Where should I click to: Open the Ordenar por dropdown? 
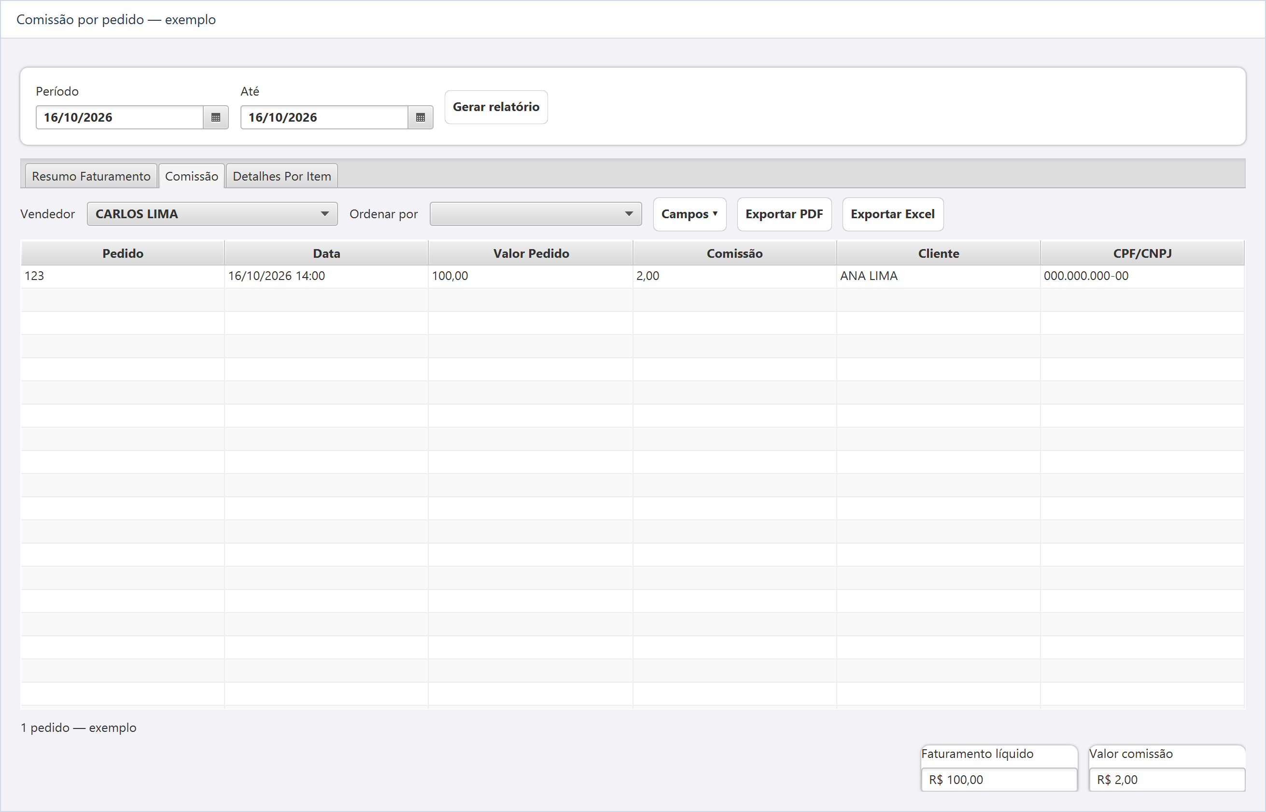[536, 214]
